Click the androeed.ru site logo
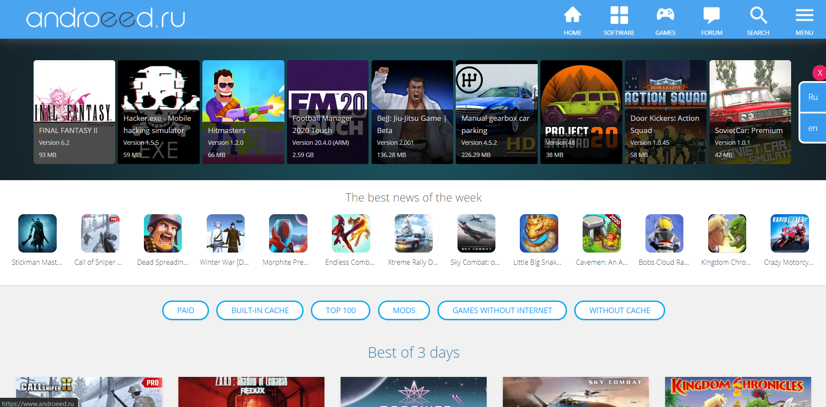Screen dimensions: 826x407 pyautogui.click(x=106, y=18)
